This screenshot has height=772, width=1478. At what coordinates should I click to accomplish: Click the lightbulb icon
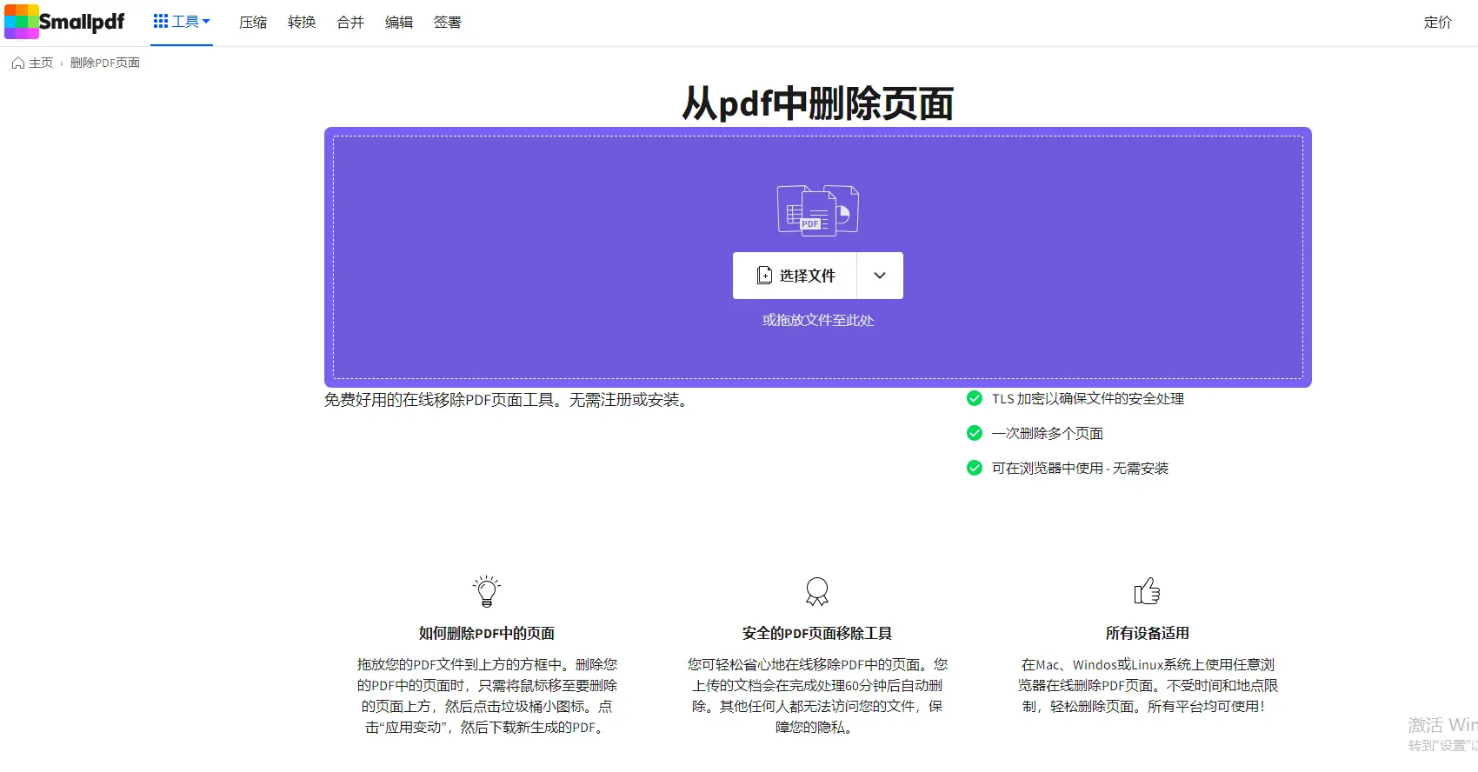(487, 591)
